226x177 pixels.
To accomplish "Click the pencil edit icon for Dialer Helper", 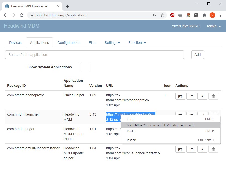I will [202, 96].
